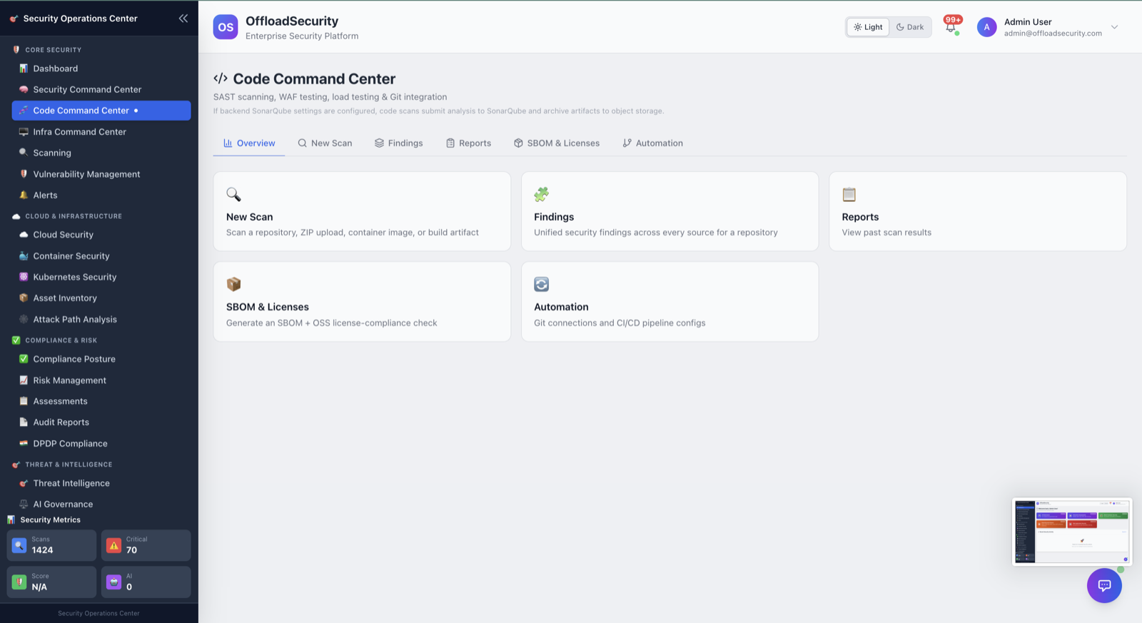
Task: Click the DPDP Compliance flag icon
Action: tap(24, 443)
